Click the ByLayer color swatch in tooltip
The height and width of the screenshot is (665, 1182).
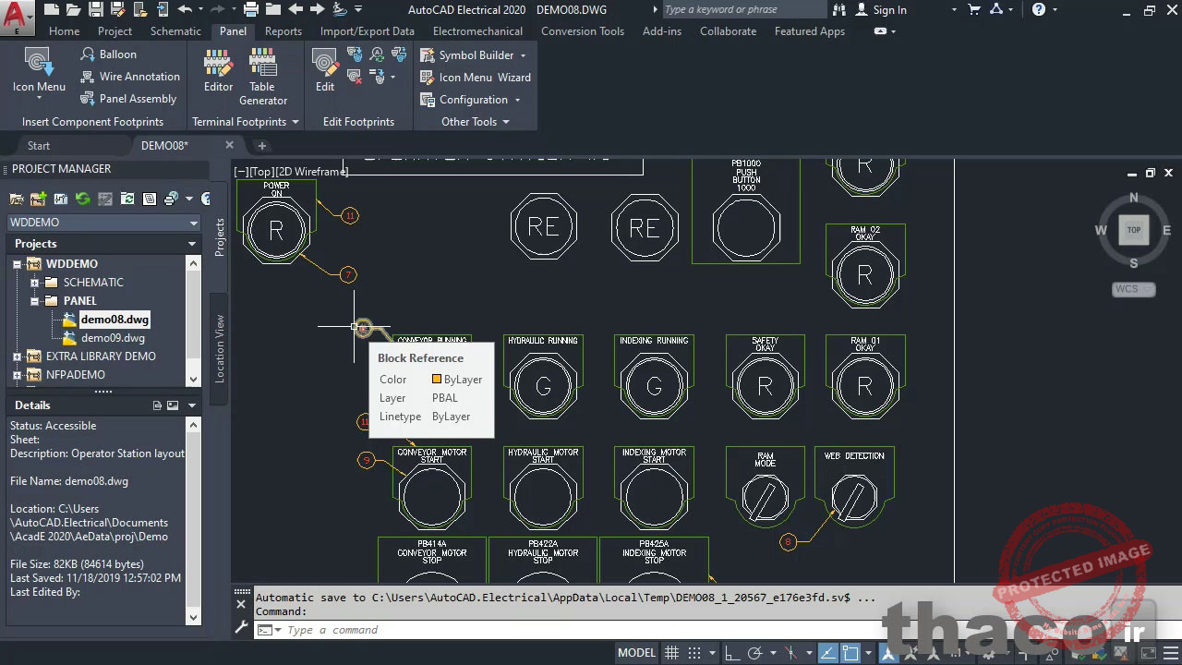click(x=437, y=380)
